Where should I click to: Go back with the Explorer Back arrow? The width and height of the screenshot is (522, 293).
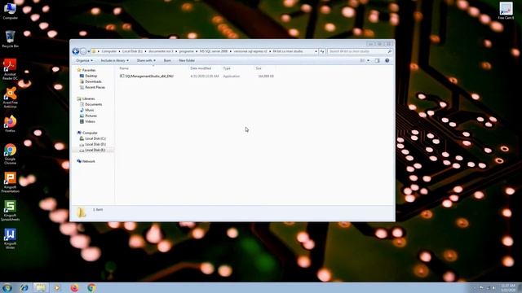[76, 51]
